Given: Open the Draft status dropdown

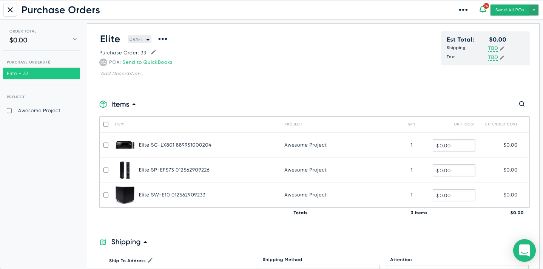Looking at the screenshot, I should (140, 39).
